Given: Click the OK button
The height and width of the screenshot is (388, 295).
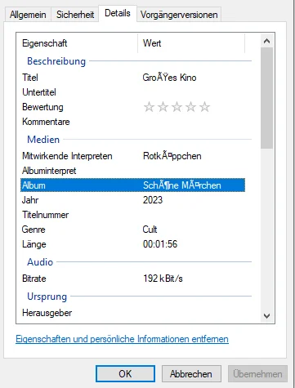Looking at the screenshot, I should pos(125,374).
